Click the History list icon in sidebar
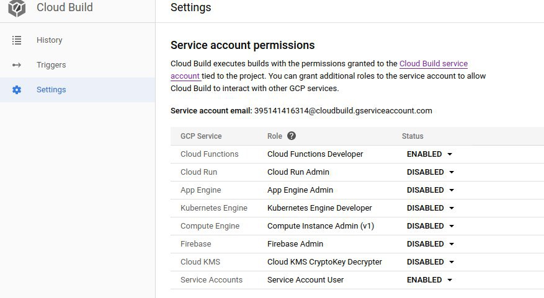This screenshot has height=298, width=544. 17,40
